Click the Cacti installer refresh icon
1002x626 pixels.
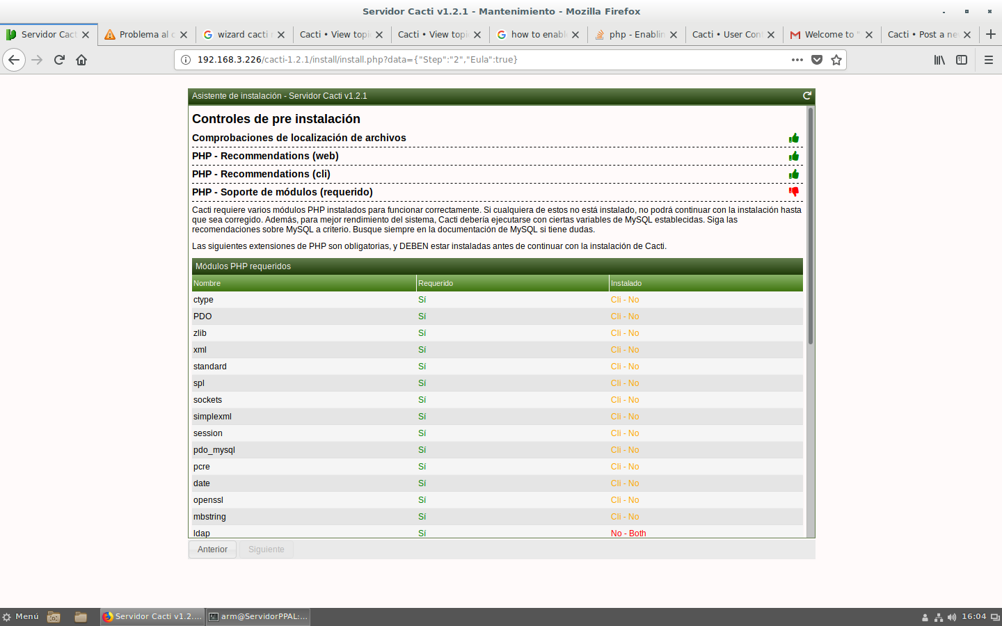click(x=807, y=96)
